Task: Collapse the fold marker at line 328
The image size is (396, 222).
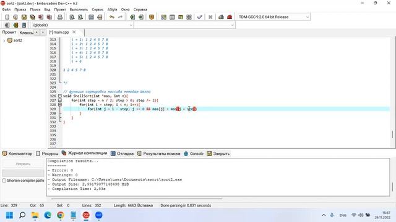Action: coord(60,104)
